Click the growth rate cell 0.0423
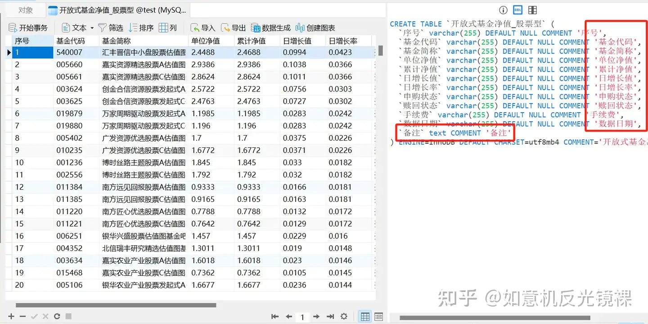 [x=348, y=52]
